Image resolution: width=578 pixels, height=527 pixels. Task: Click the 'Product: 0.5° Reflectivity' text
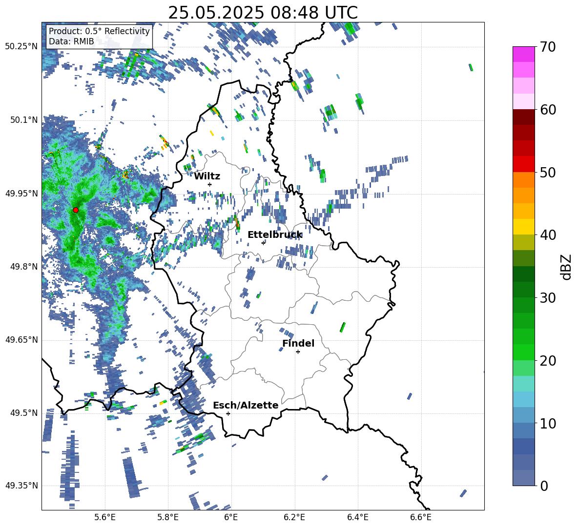point(99,31)
